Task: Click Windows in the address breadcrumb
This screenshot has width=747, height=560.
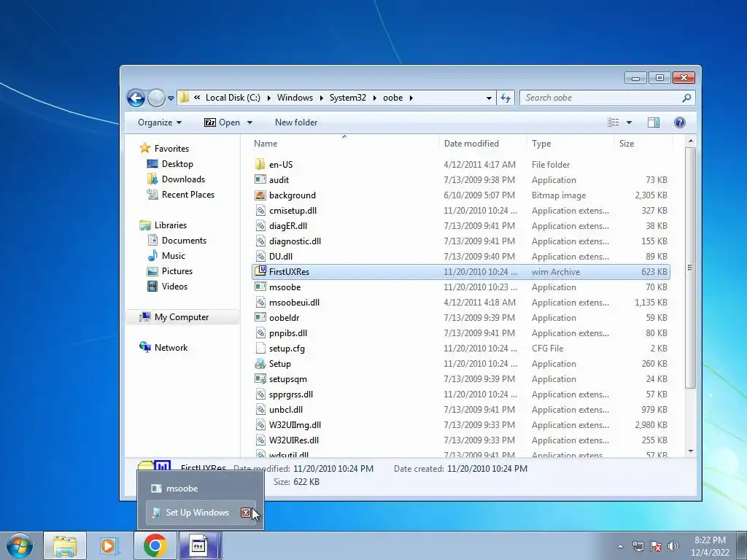Action: [295, 98]
